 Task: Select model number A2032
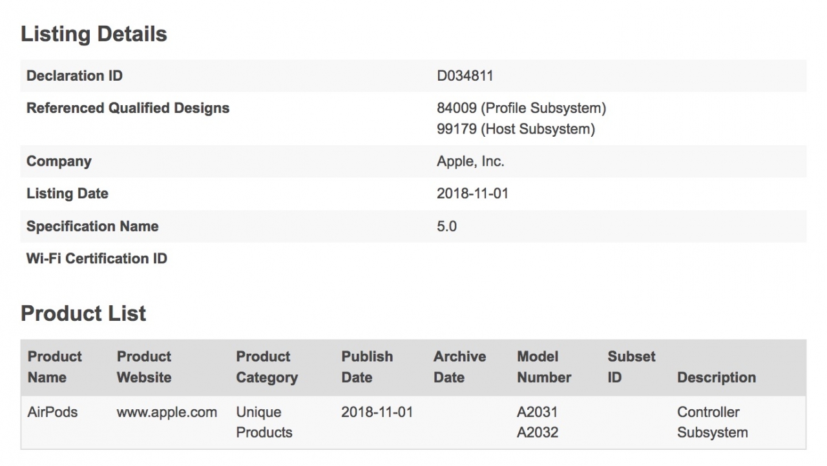[538, 432]
